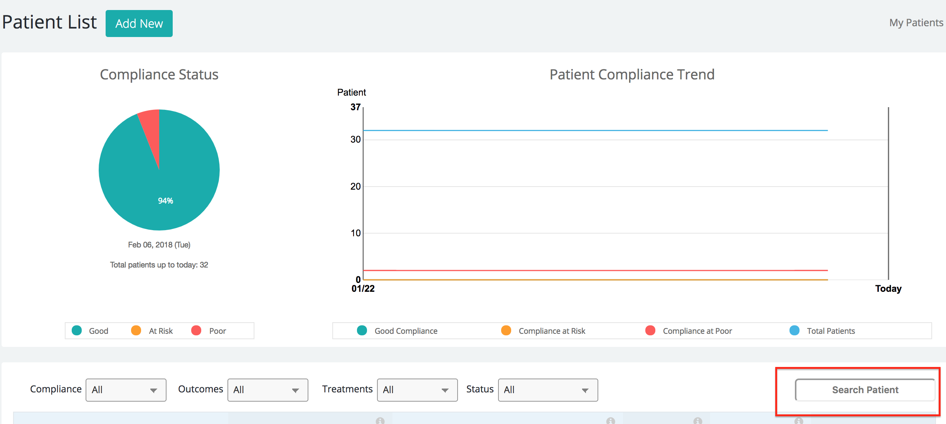The width and height of the screenshot is (946, 424).
Task: Click into the Search Patient field
Action: [865, 390]
